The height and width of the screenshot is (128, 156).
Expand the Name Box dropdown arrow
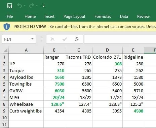[x=32, y=39]
